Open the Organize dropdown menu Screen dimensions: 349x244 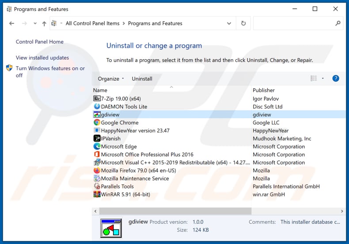110,79
